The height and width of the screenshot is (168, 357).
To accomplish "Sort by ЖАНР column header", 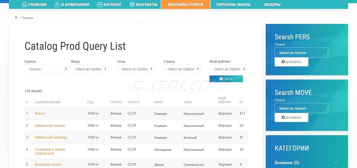I will pos(159,102).
